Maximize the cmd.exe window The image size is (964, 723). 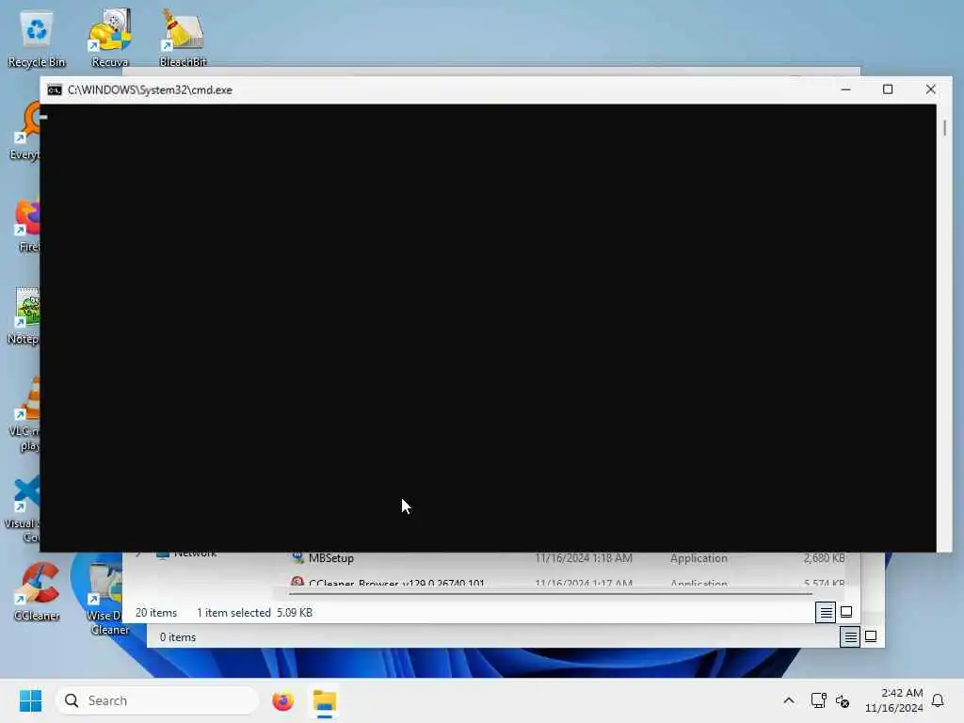click(x=888, y=89)
